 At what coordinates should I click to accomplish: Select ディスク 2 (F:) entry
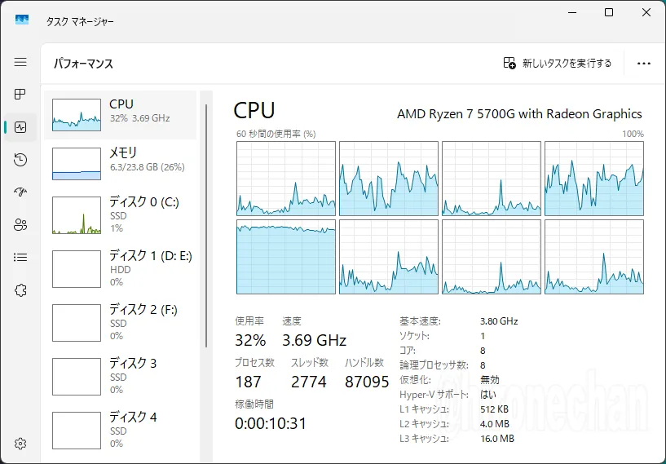(120, 322)
